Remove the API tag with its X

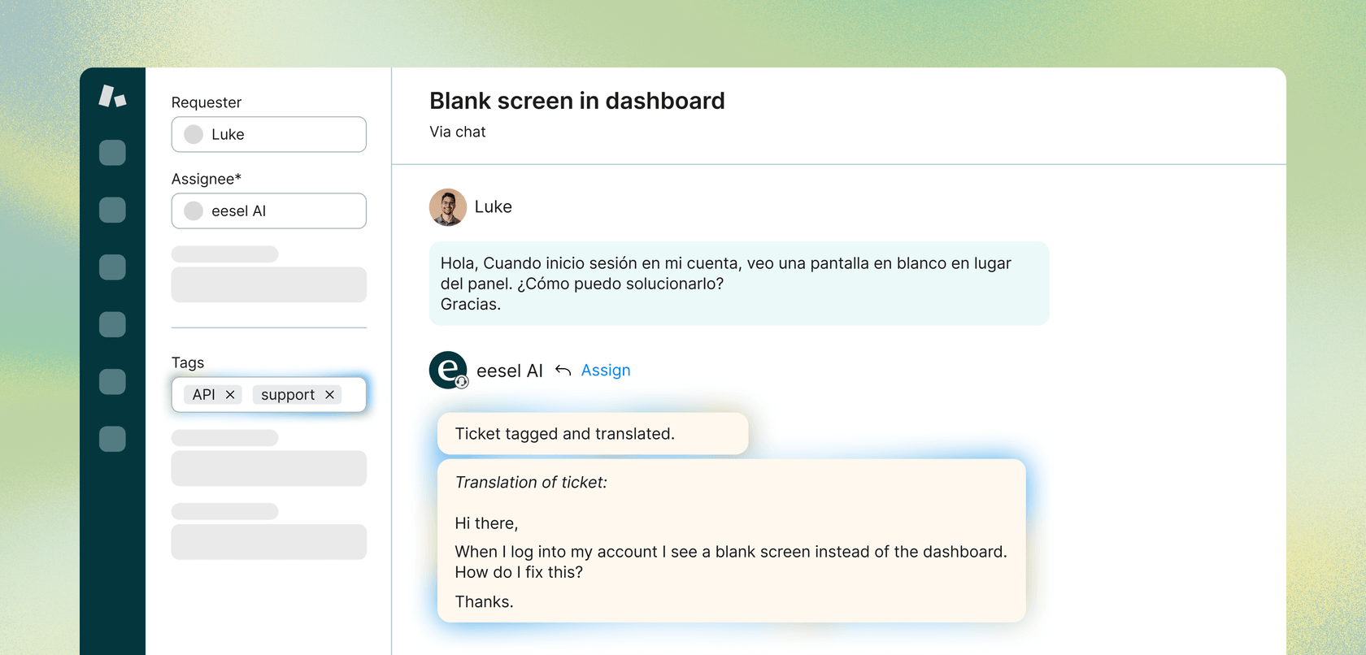(230, 395)
